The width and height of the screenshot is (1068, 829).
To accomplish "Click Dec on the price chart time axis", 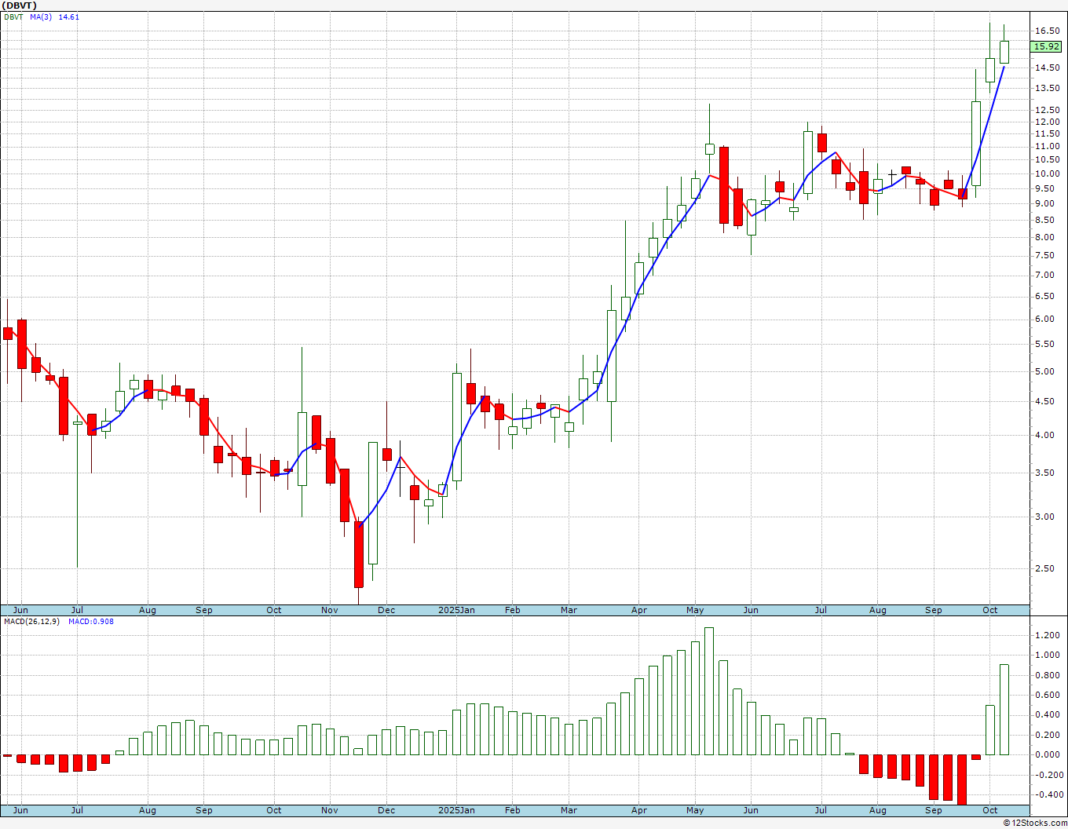I will click(x=386, y=610).
